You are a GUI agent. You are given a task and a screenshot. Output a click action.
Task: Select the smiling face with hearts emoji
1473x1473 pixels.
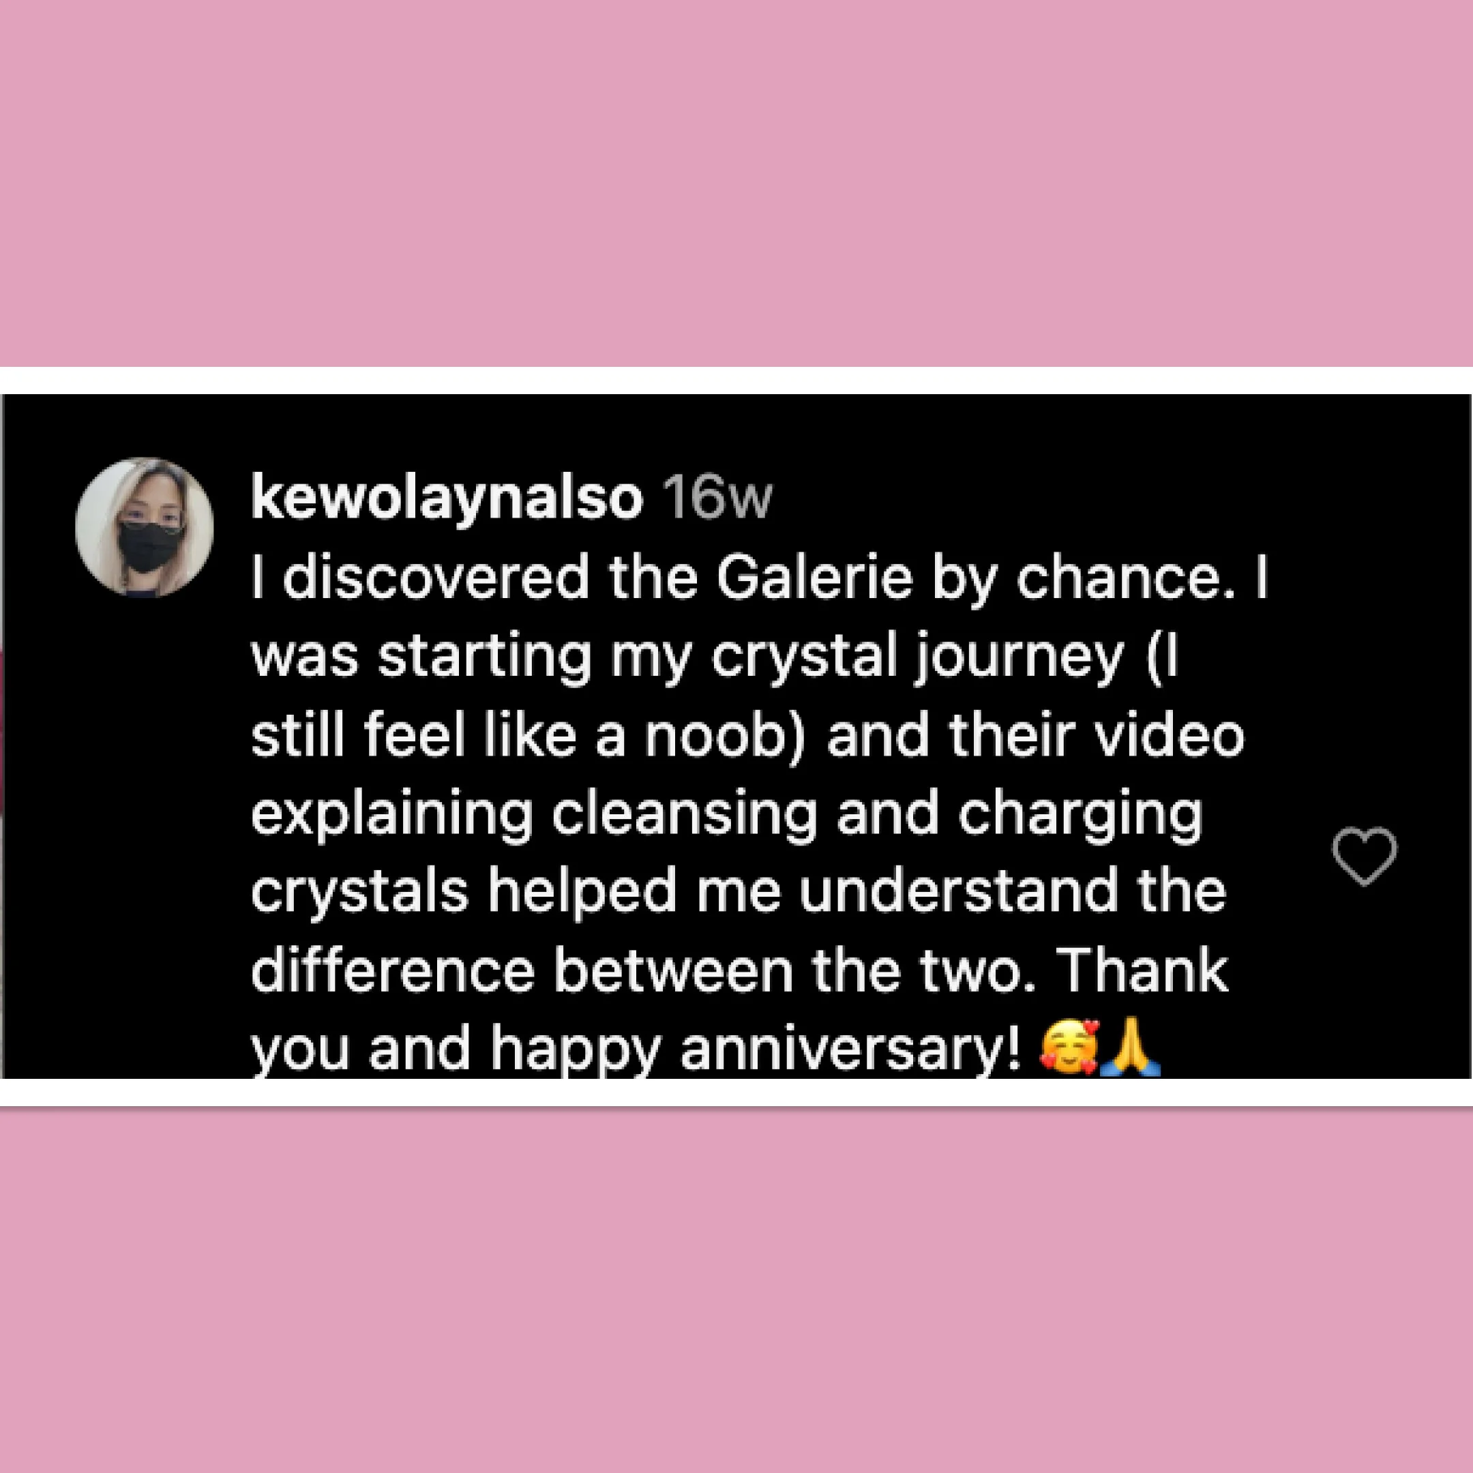tap(1071, 1048)
